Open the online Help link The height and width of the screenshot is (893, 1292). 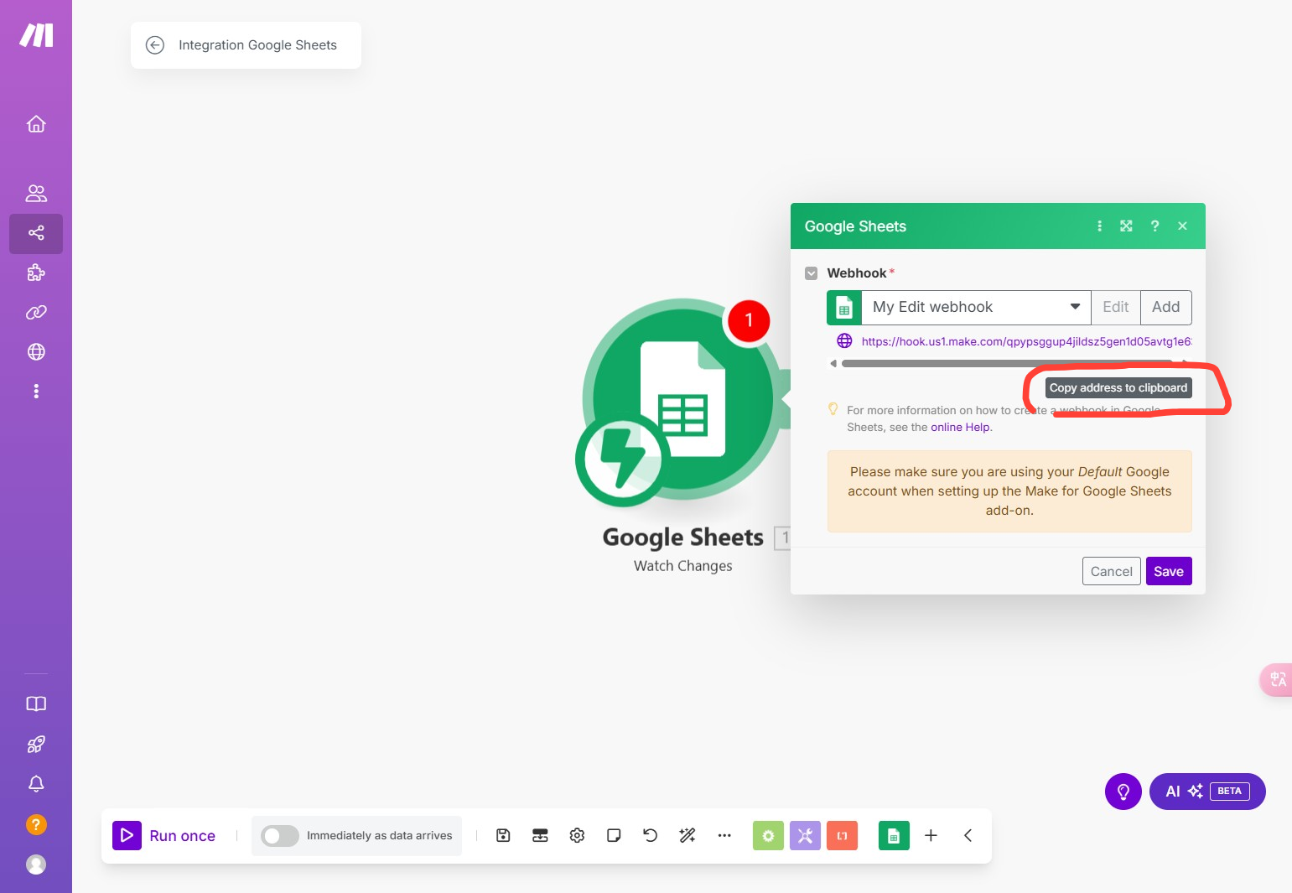[x=960, y=427]
